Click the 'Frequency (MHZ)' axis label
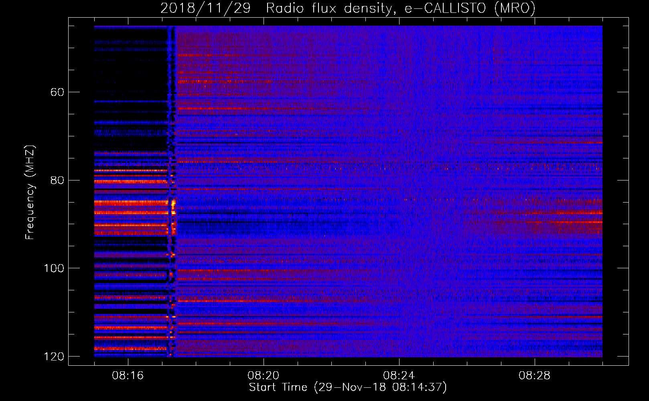 coord(30,192)
